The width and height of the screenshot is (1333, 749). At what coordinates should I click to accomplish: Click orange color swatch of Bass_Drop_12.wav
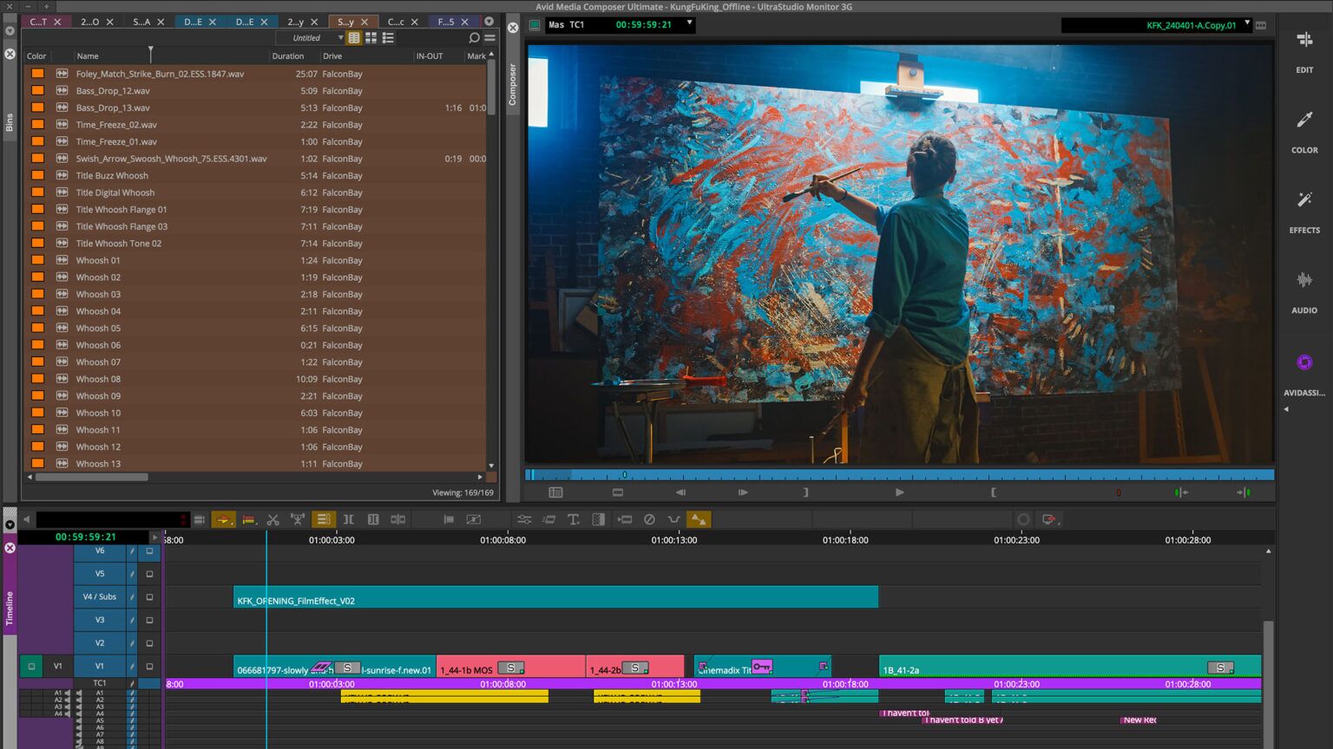point(38,91)
